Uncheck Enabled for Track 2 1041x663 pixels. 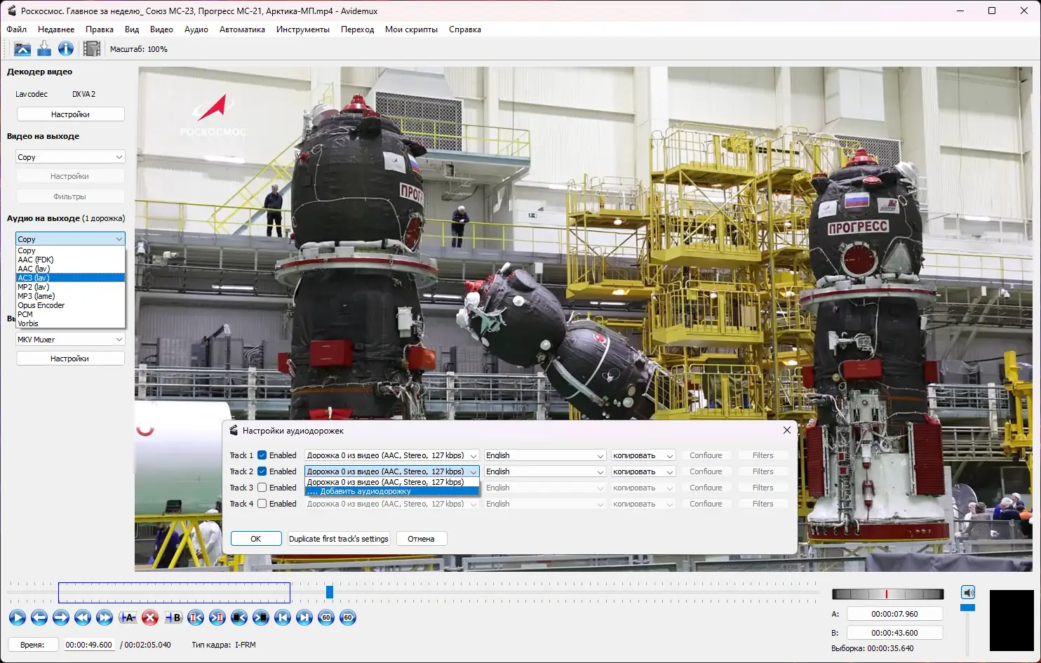[x=262, y=471]
